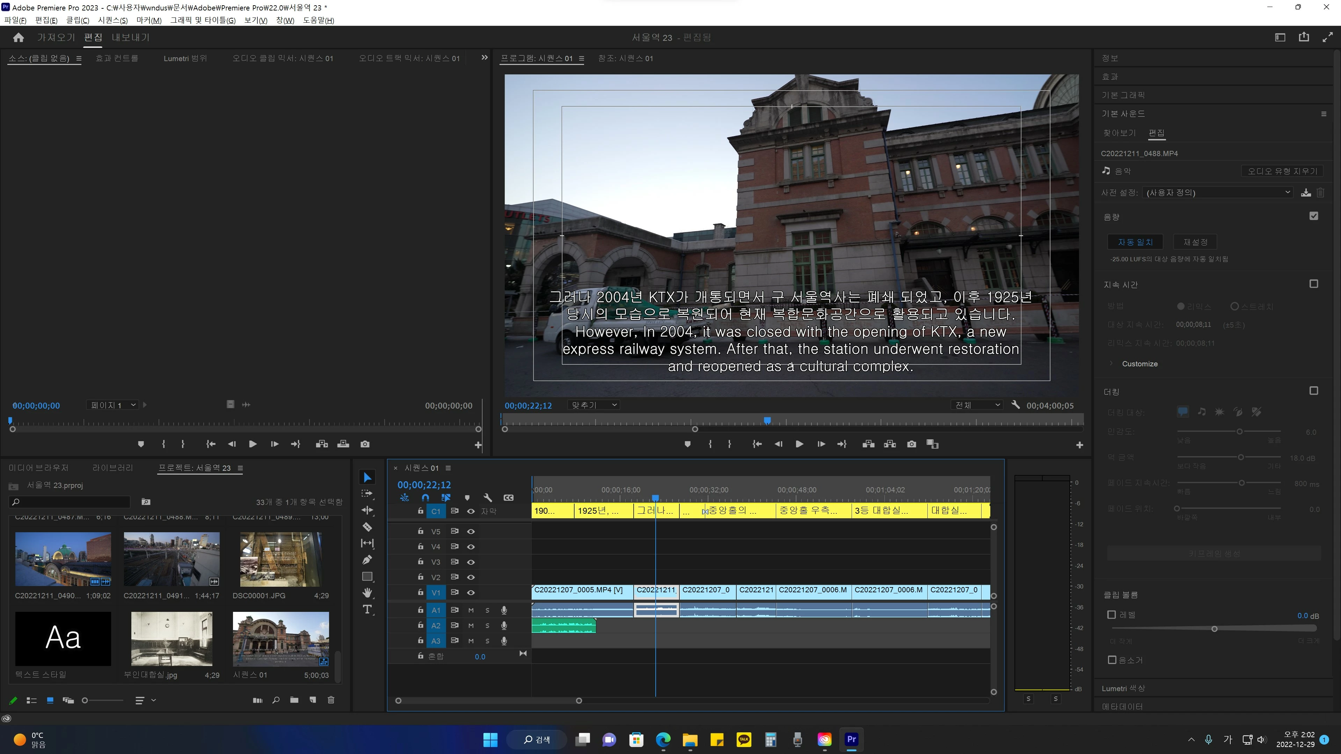This screenshot has width=1341, height=754.
Task: Check the 음소거 checkbox
Action: 1112,660
